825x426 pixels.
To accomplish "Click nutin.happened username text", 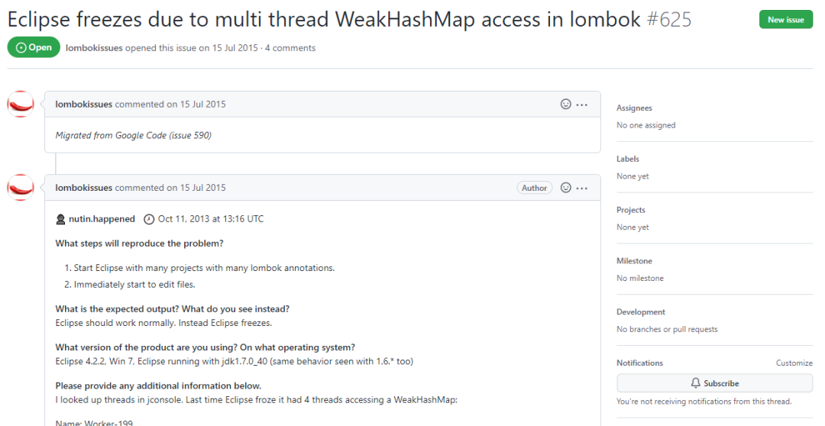I will (x=102, y=219).
